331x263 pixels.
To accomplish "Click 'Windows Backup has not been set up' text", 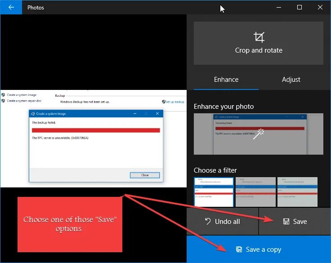I will [x=85, y=102].
